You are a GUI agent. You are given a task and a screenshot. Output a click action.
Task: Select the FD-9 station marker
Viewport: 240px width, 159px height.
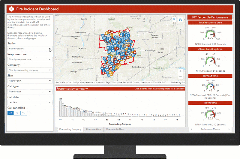point(119,36)
